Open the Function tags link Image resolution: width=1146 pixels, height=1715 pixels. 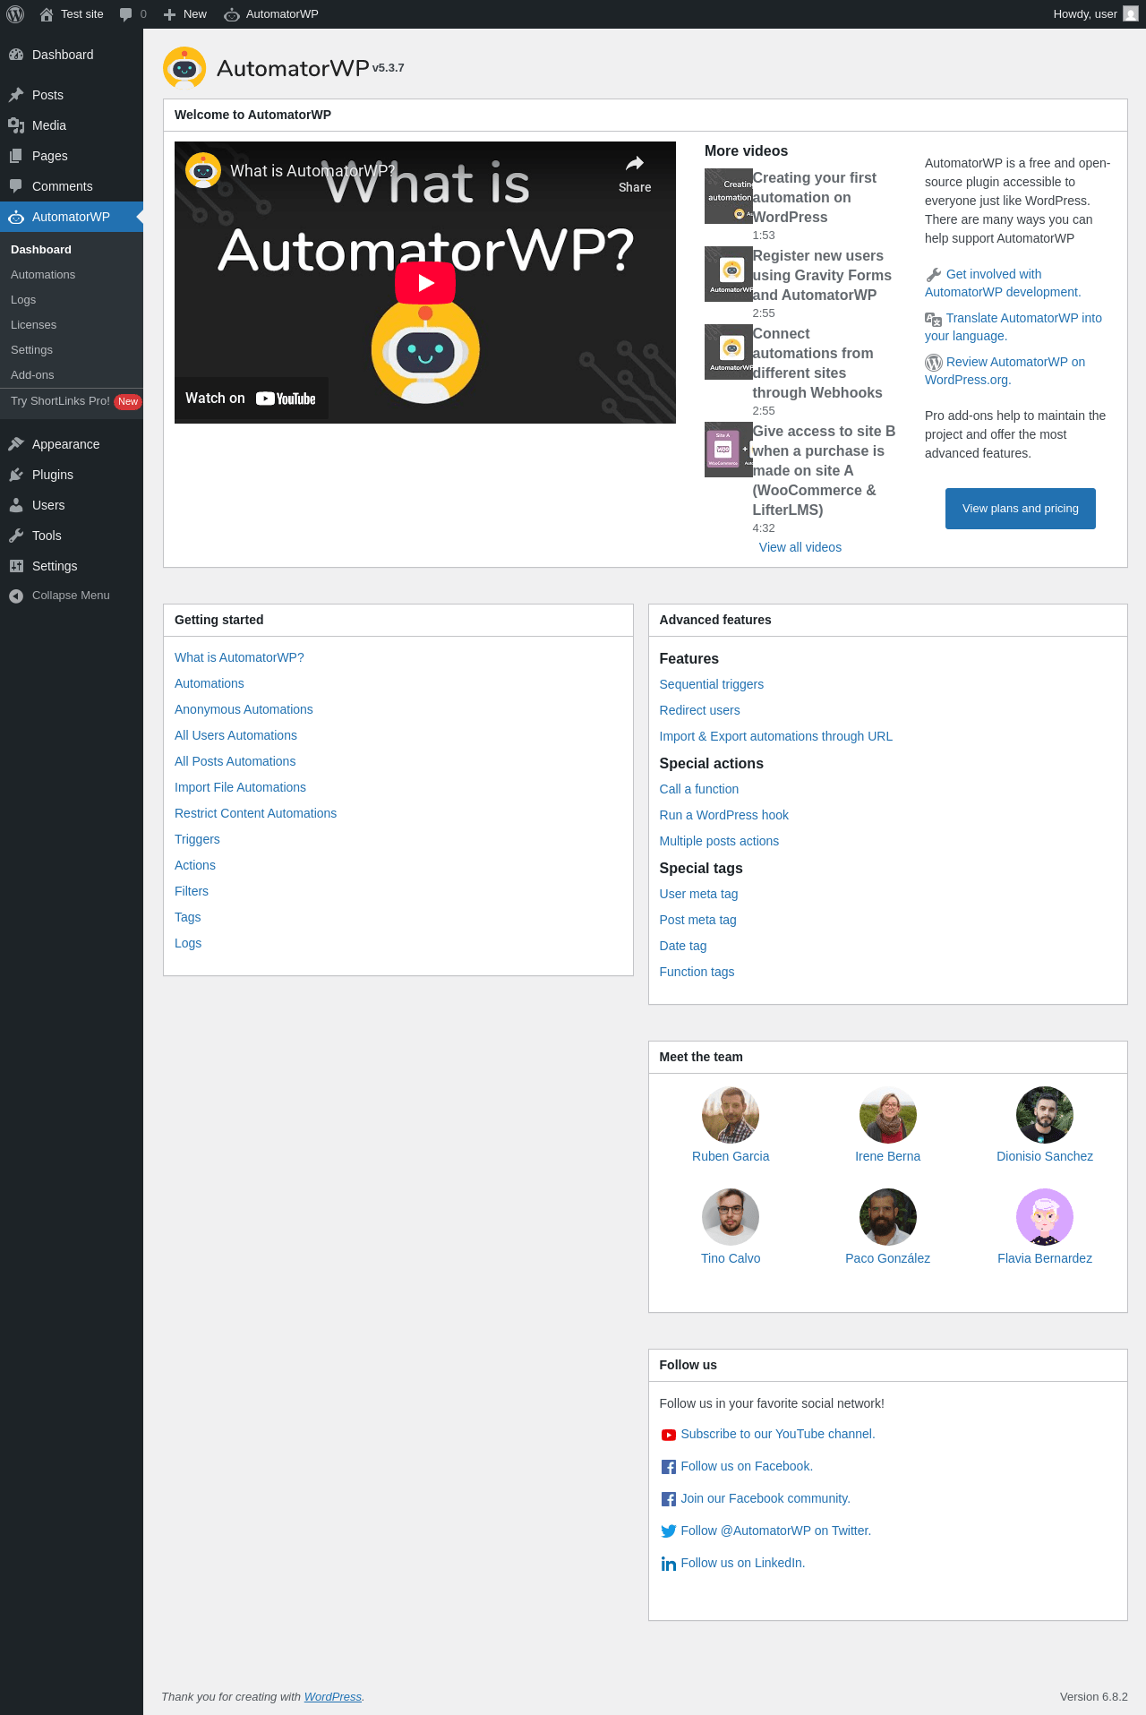(x=697, y=972)
